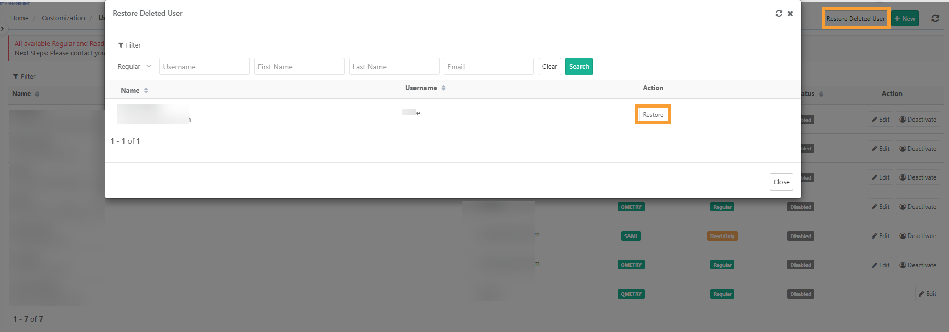This screenshot has width=949, height=332.
Task: Expand the left sidebar chevron
Action: pos(3,29)
